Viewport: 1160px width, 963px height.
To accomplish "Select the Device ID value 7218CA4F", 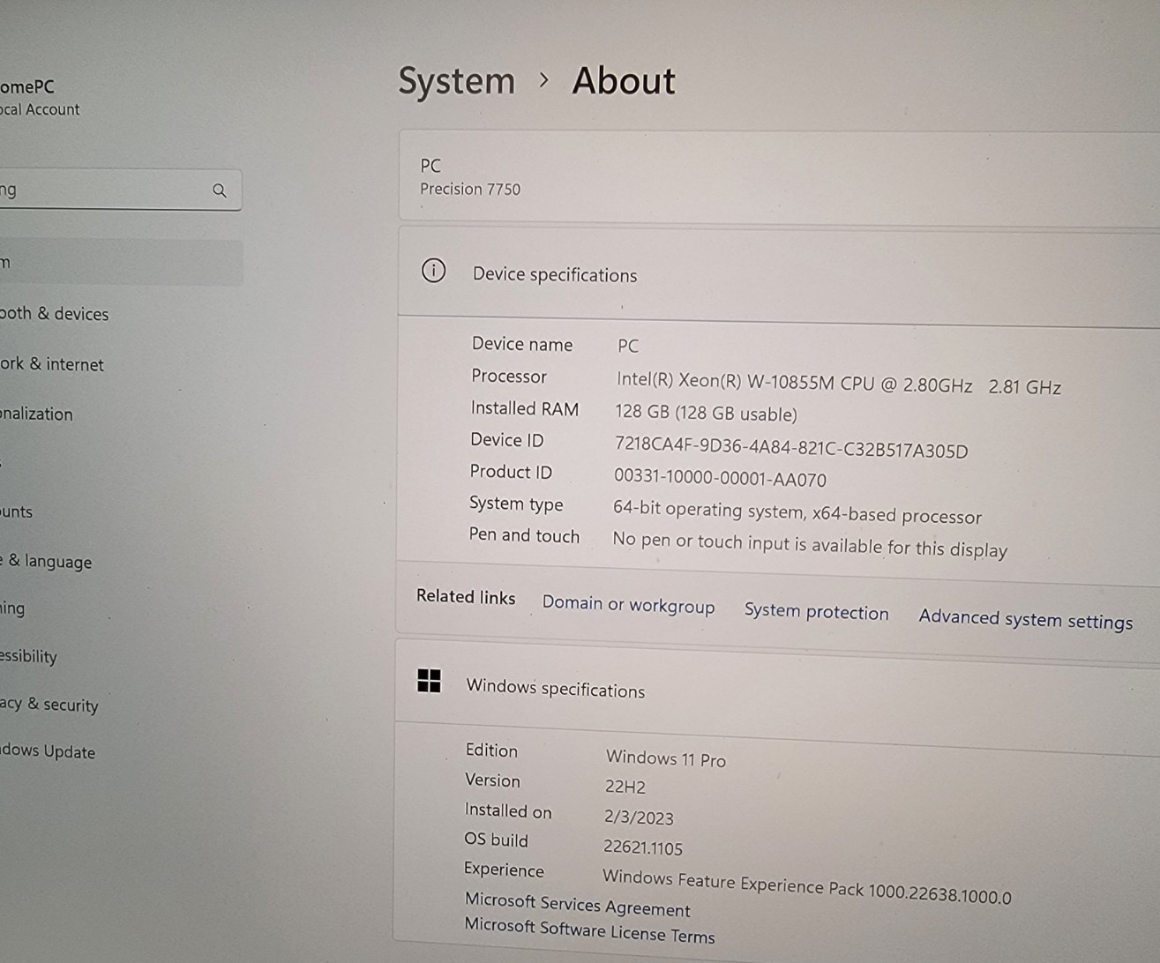I will [x=791, y=447].
